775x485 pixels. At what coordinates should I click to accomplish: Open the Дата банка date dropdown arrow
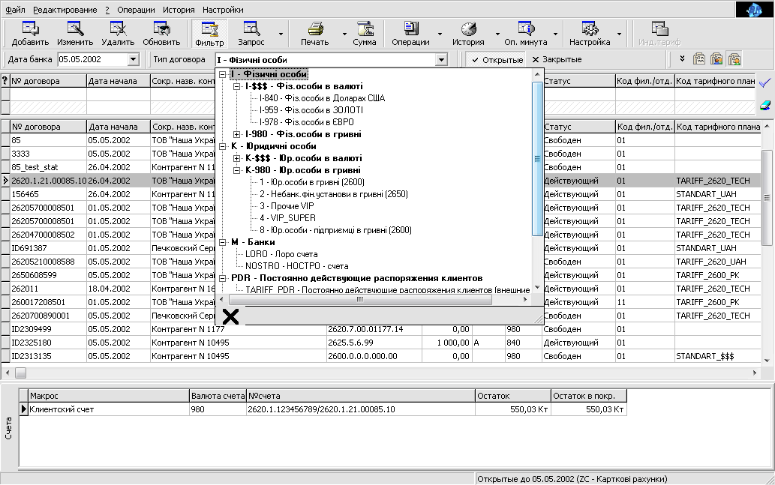point(133,60)
